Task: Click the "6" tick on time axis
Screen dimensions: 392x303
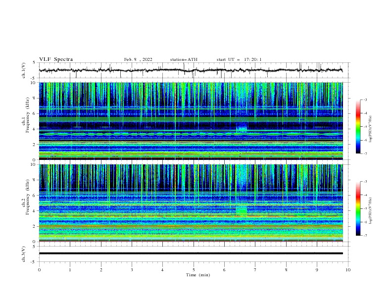Action: click(224, 270)
